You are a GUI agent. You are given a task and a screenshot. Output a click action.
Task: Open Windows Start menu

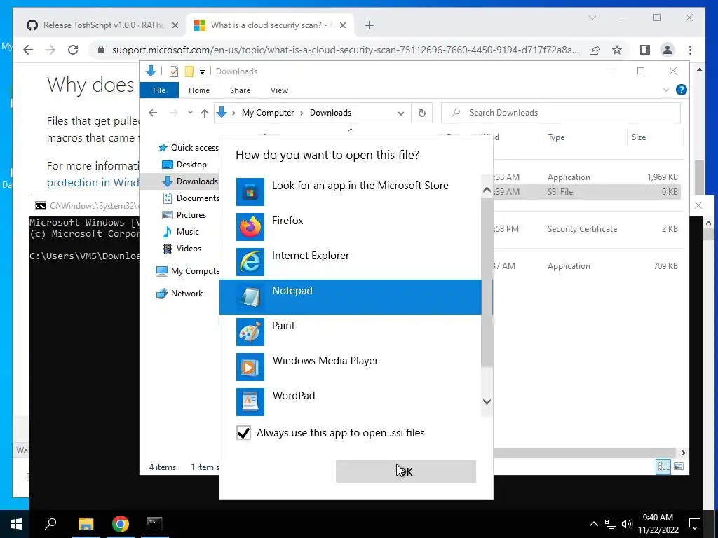[x=17, y=524]
